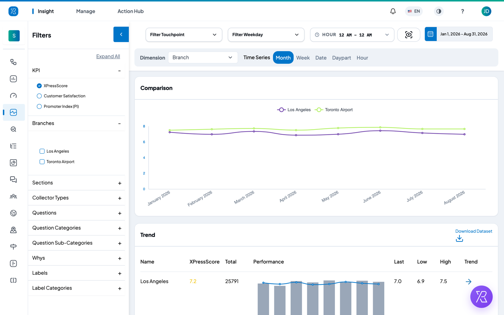Click the screenshot capture icon button
The image size is (504, 315).
point(409,35)
